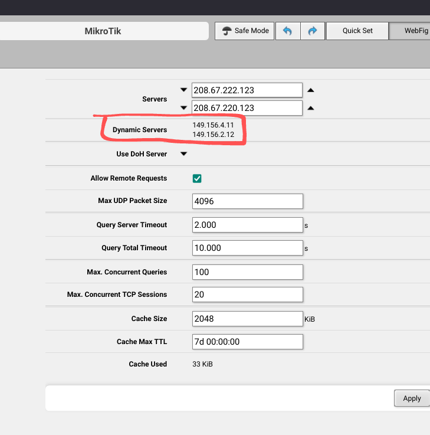Viewport: 430px width, 435px height.
Task: Edit the first server field 208.67.222.123
Action: click(247, 90)
